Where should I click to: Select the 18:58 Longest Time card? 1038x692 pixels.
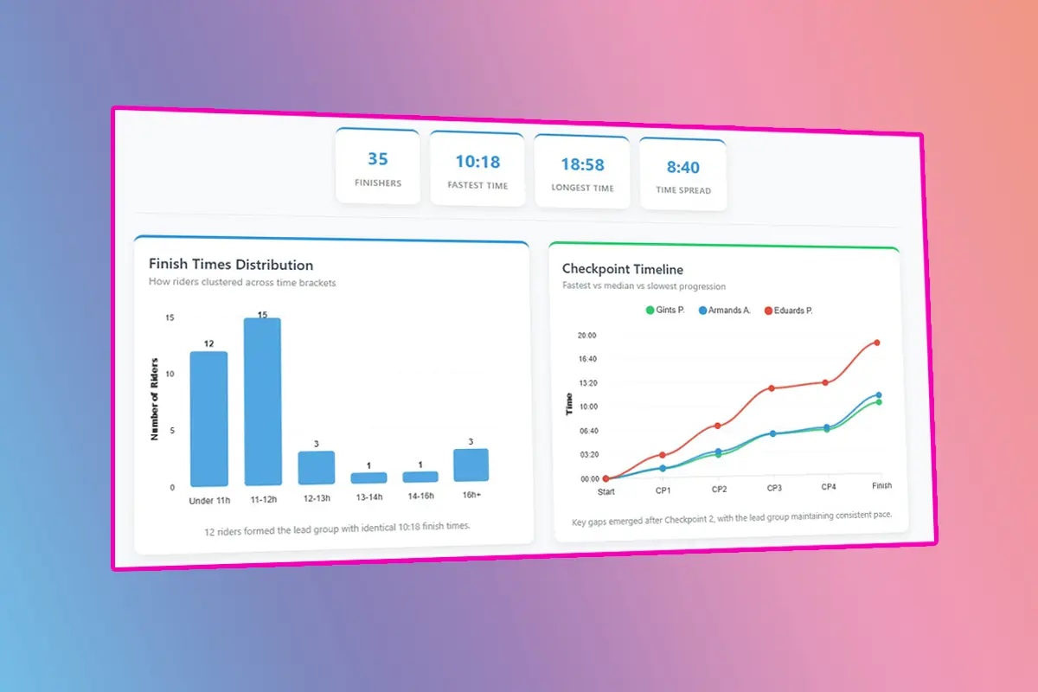pos(582,172)
